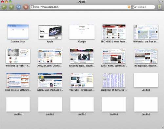
Task: Click the 'Google' caption under the thumbnail
Action: (x=82, y=41)
